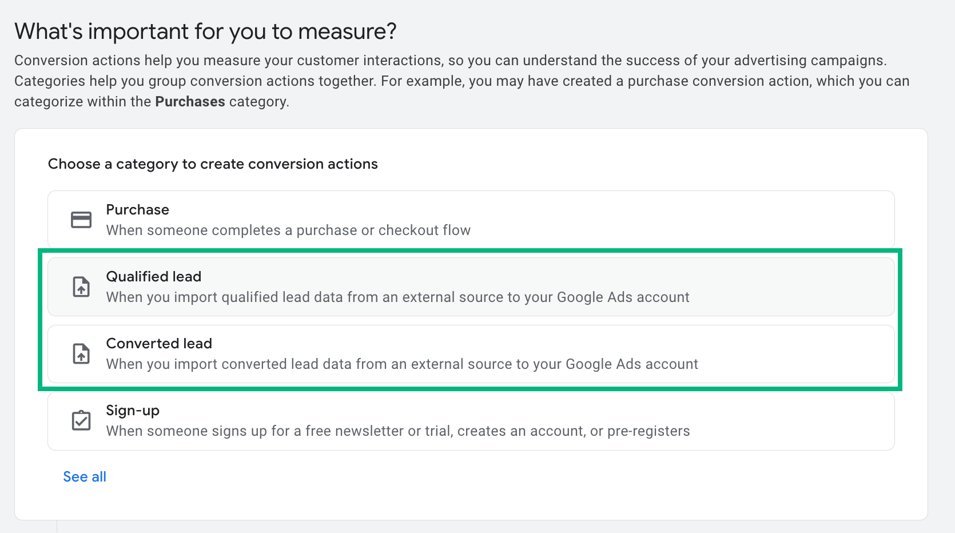The width and height of the screenshot is (955, 533).
Task: Click the clipboard checkmark icon next to Sign-up
Action: click(82, 420)
